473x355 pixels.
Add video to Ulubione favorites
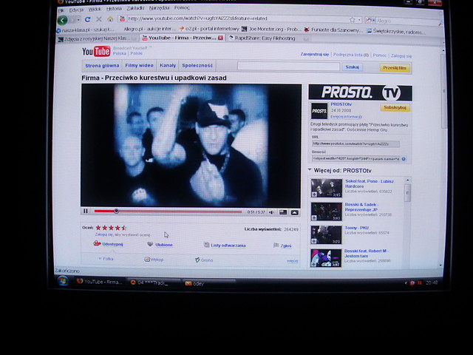click(160, 245)
